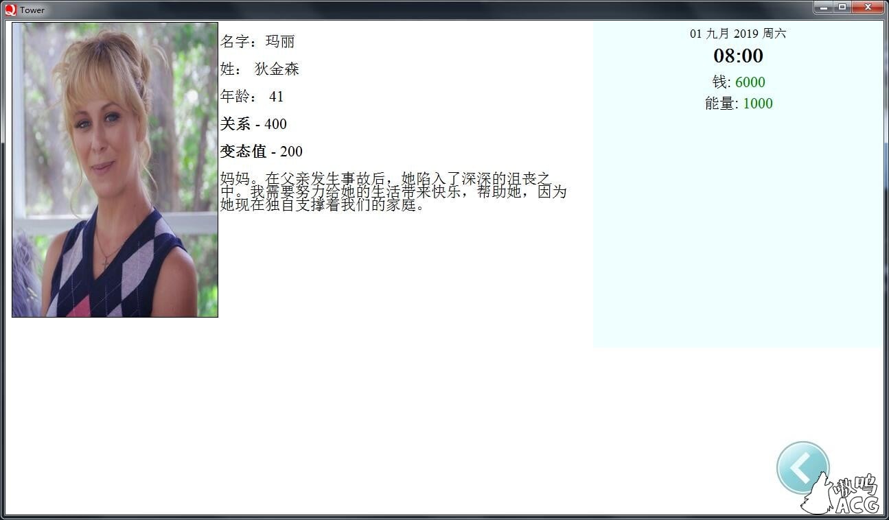The height and width of the screenshot is (520, 889).
Task: Click the 关系 - 400 relationship stat
Action: (x=253, y=124)
